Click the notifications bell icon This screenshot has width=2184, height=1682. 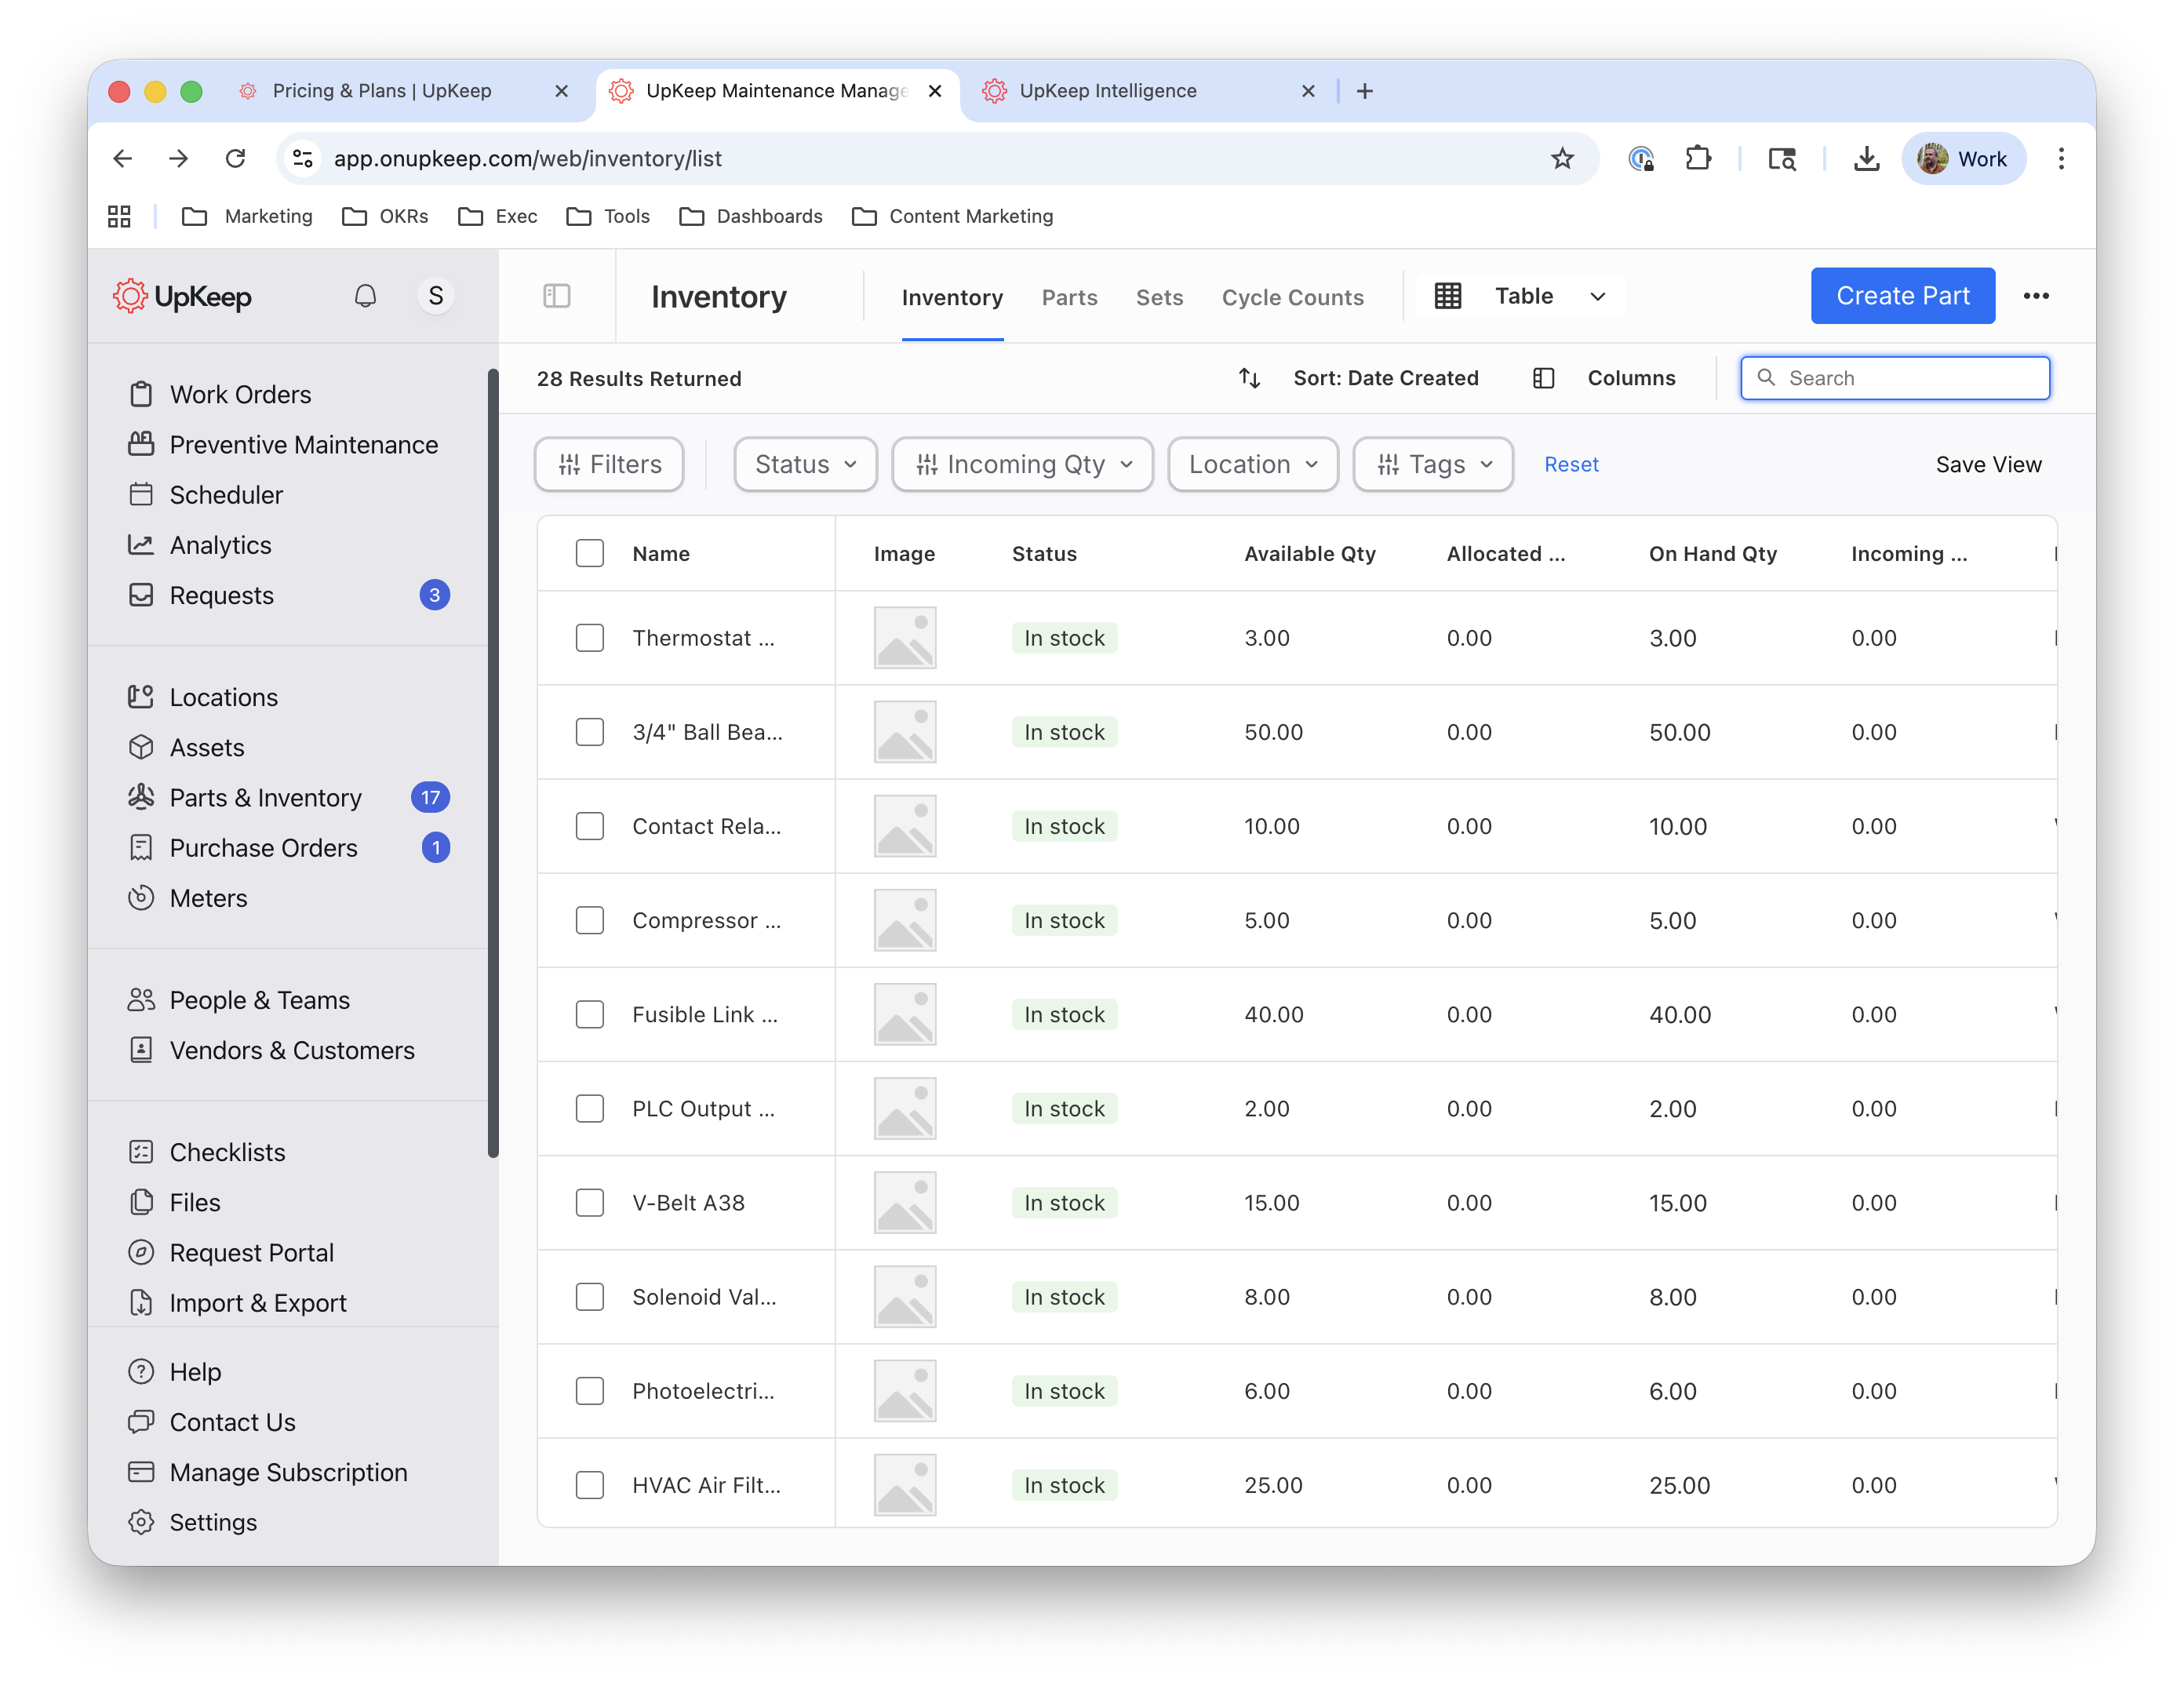[x=365, y=296]
